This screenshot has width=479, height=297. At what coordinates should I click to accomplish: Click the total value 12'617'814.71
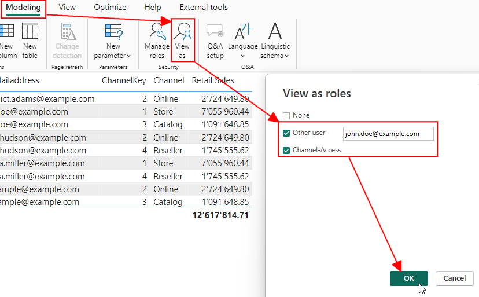pos(220,215)
